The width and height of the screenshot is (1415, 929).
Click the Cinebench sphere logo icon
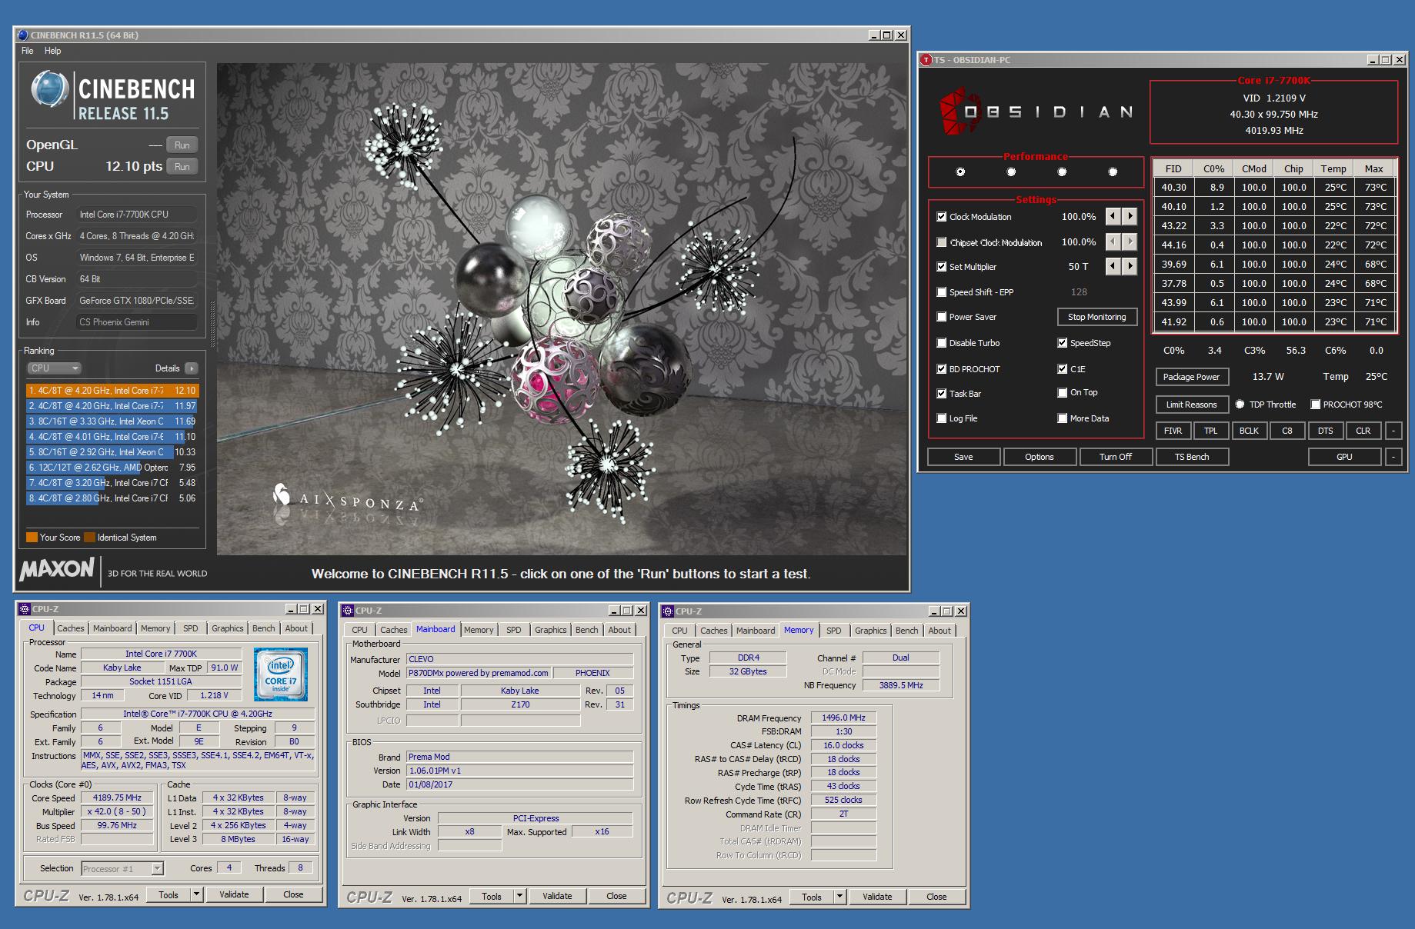[x=48, y=89]
